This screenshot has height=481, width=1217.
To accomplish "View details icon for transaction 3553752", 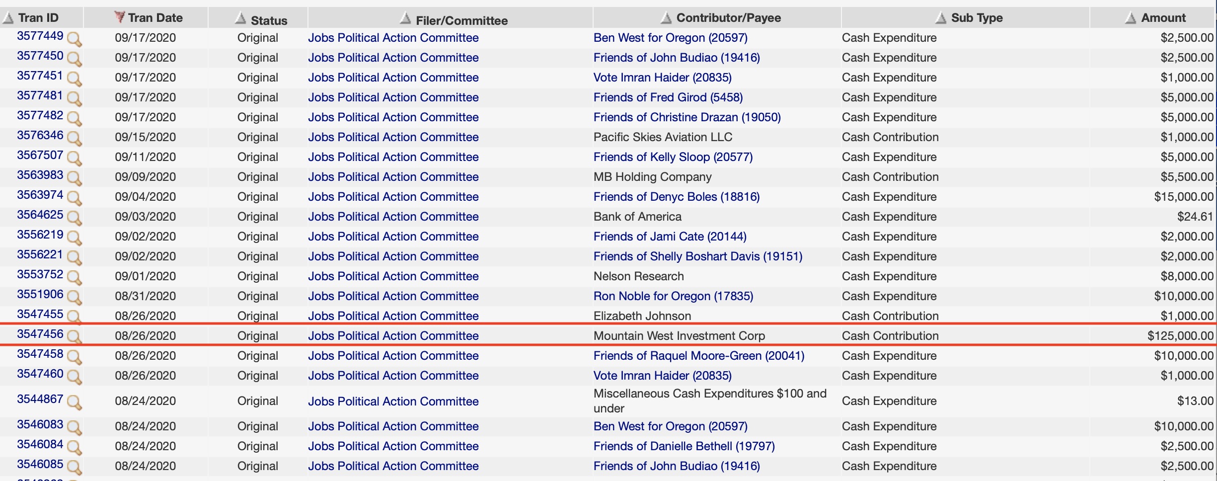I will [x=74, y=277].
